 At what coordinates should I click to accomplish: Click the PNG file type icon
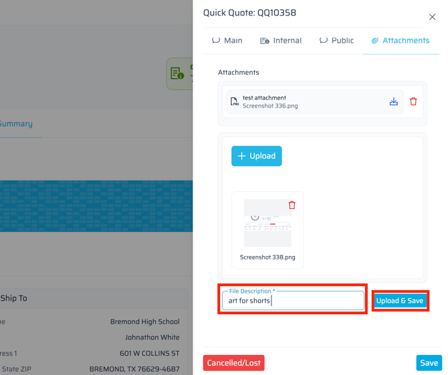(x=235, y=102)
